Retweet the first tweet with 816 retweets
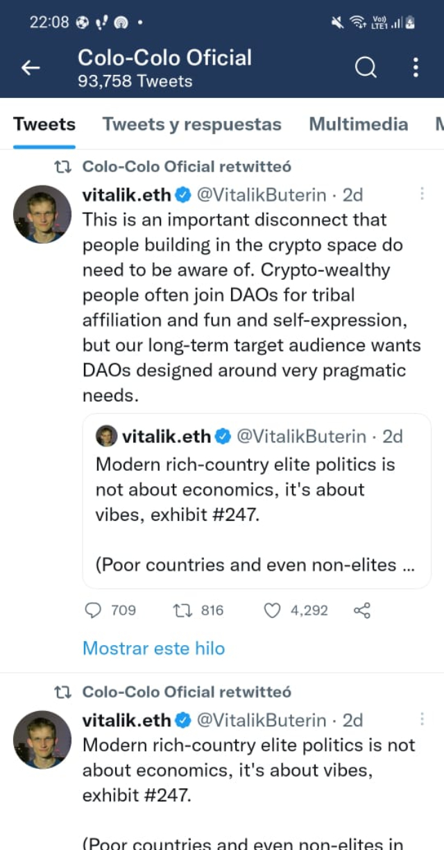 click(x=182, y=610)
